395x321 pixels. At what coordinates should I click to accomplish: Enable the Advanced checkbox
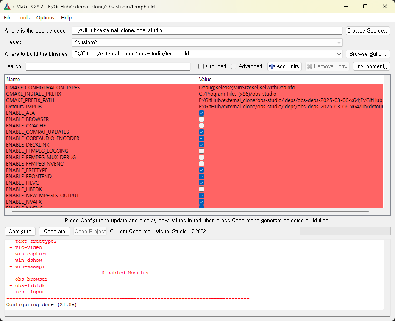click(x=234, y=66)
